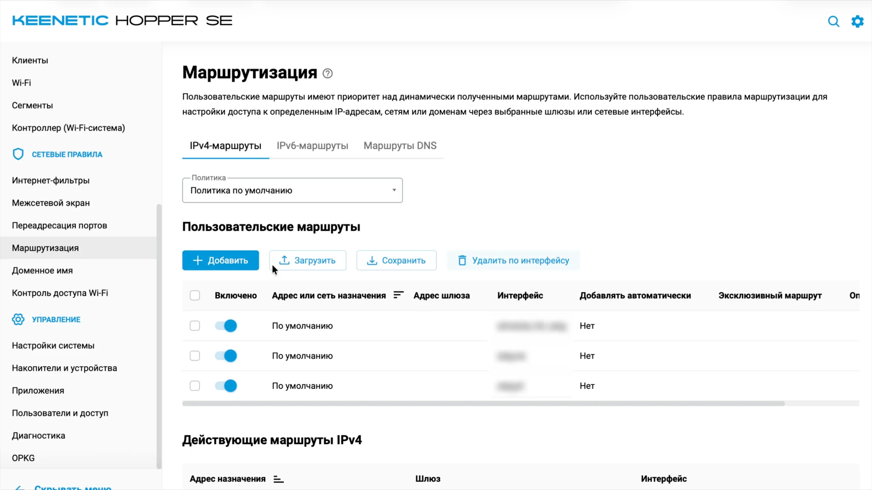Image resolution: width=872 pixels, height=490 pixels.
Task: Open Доменное имя in sidebar
Action: (78, 271)
